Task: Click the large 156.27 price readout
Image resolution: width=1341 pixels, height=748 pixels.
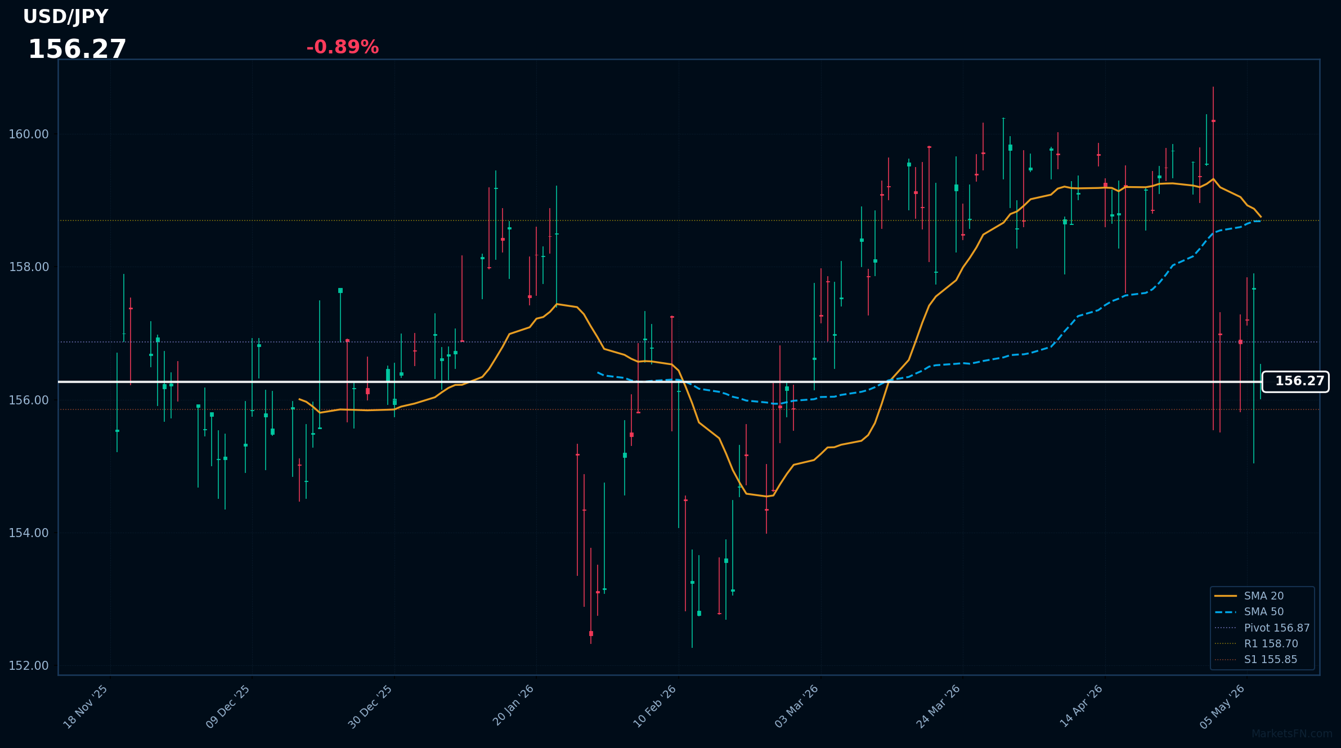Action: click(77, 49)
